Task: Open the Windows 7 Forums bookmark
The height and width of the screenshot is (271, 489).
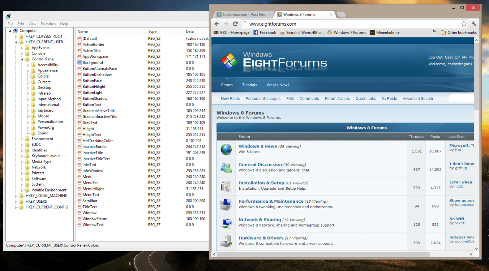Action: click(x=347, y=33)
